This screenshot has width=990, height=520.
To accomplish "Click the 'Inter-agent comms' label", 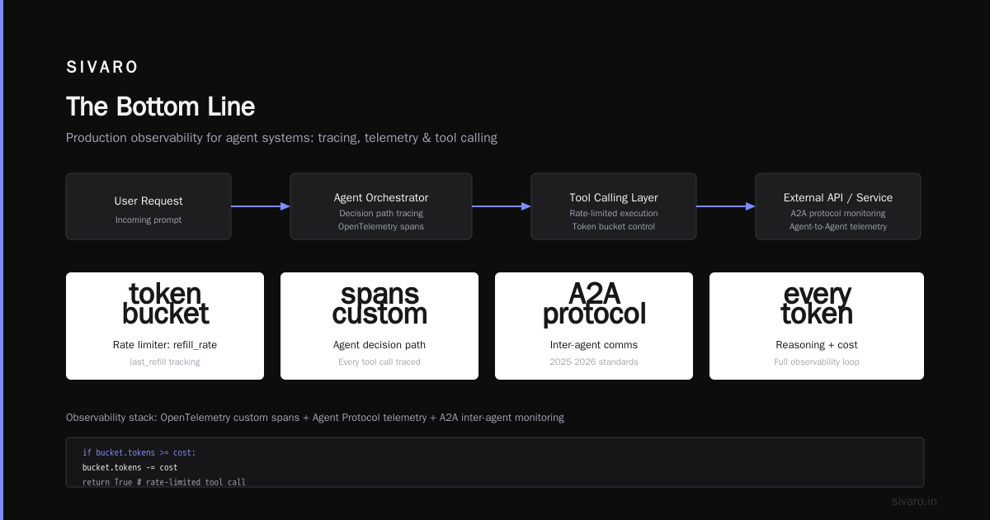I will point(594,345).
